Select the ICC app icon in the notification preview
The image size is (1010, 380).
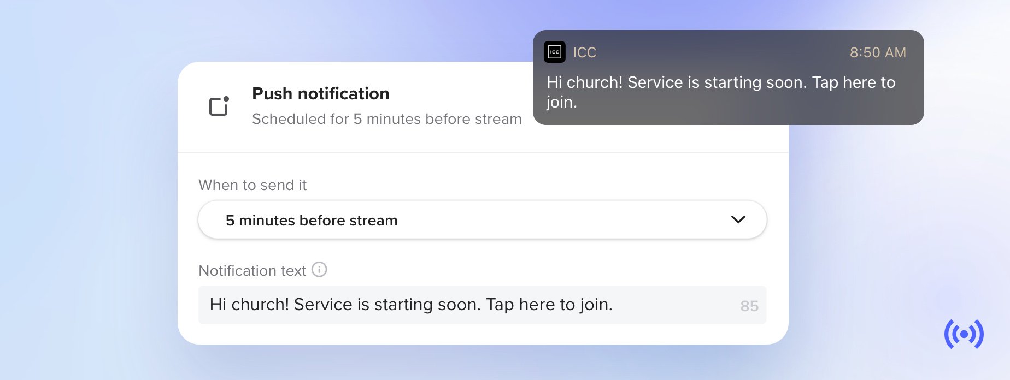(x=554, y=52)
